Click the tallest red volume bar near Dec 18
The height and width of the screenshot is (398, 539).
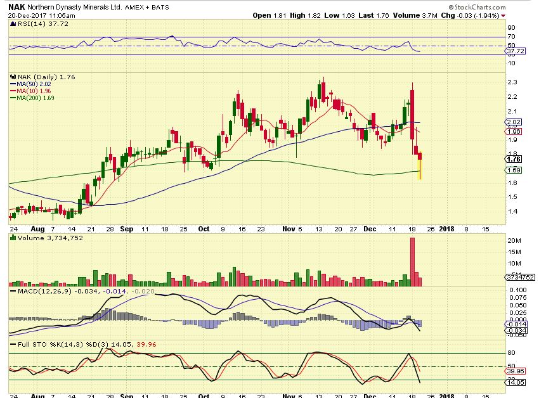[413, 262]
